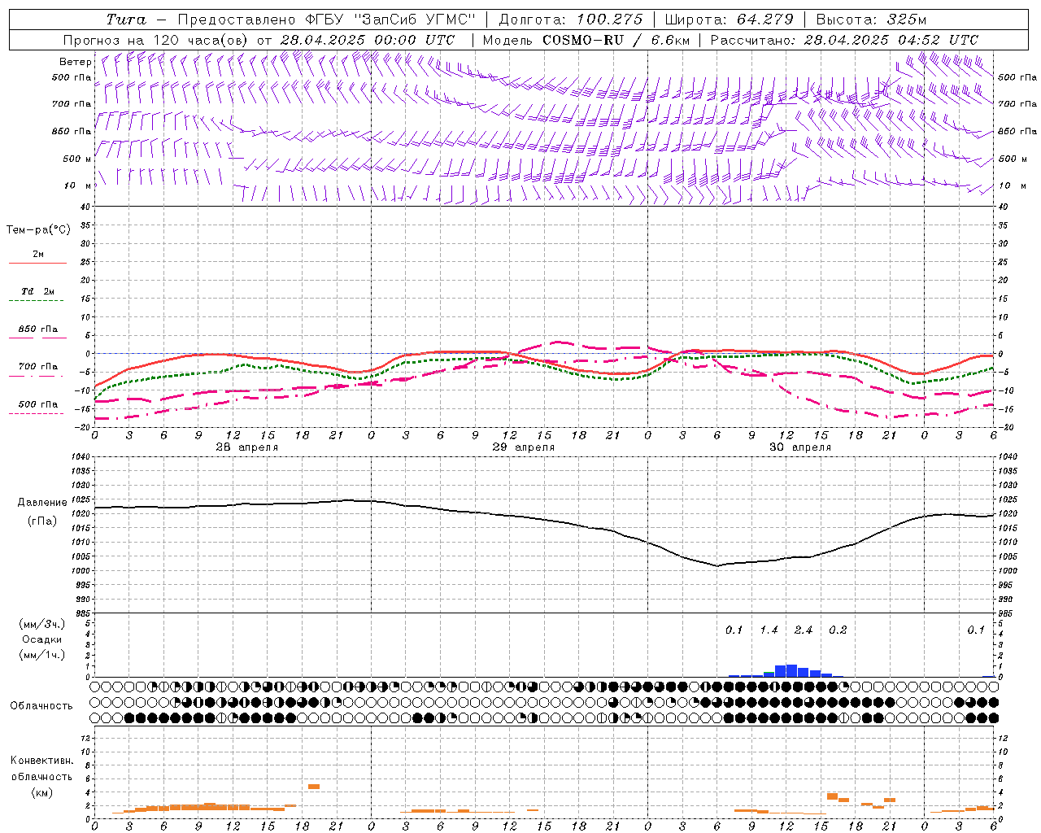Click the "(мм/1ч.)" precipitation unit label
1041x833 pixels.
[x=42, y=655]
